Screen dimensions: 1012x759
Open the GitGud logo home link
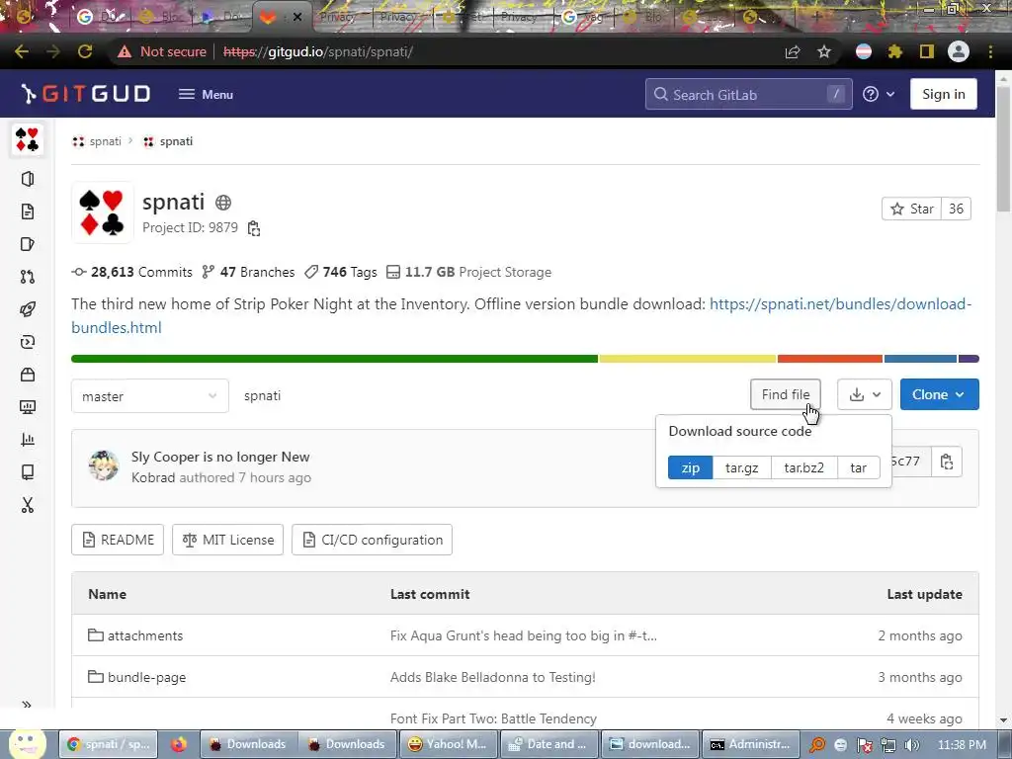(85, 94)
